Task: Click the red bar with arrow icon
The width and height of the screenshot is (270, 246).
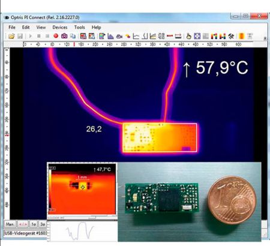Action: coord(178,36)
